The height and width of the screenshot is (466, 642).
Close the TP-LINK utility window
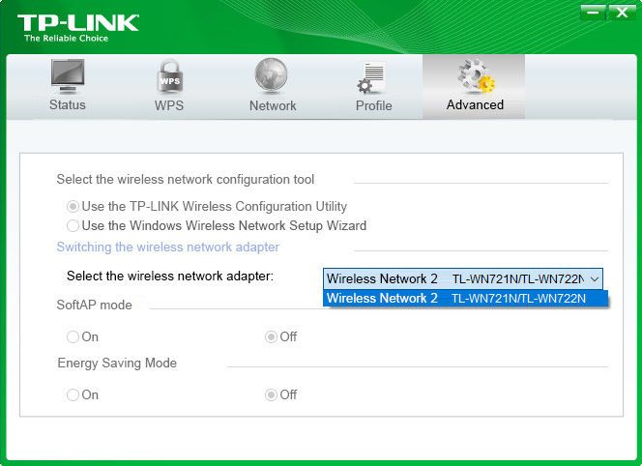click(x=622, y=13)
